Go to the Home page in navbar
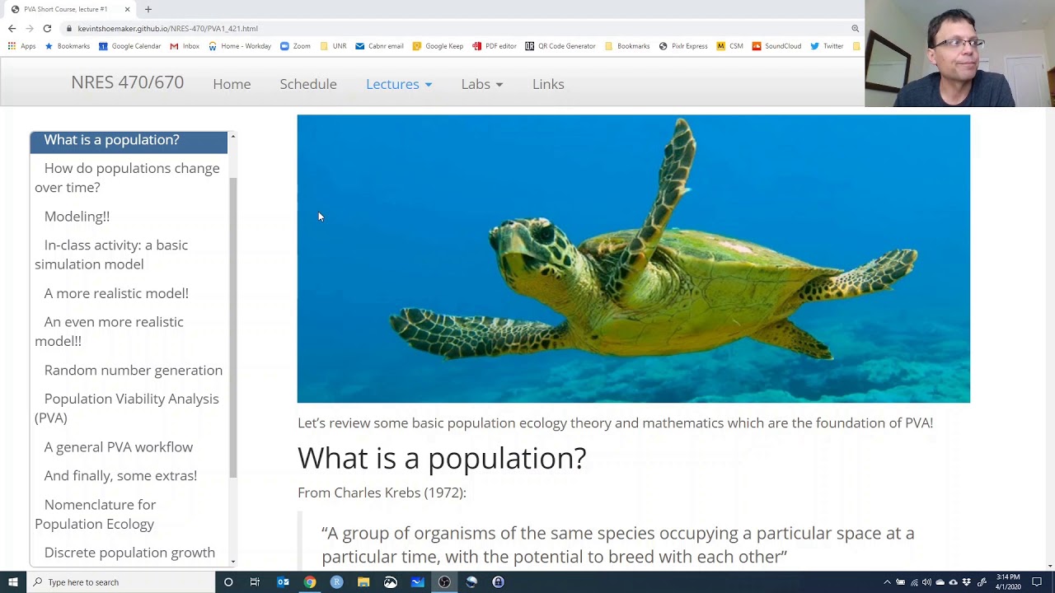Image resolution: width=1055 pixels, height=593 pixels. (x=232, y=84)
